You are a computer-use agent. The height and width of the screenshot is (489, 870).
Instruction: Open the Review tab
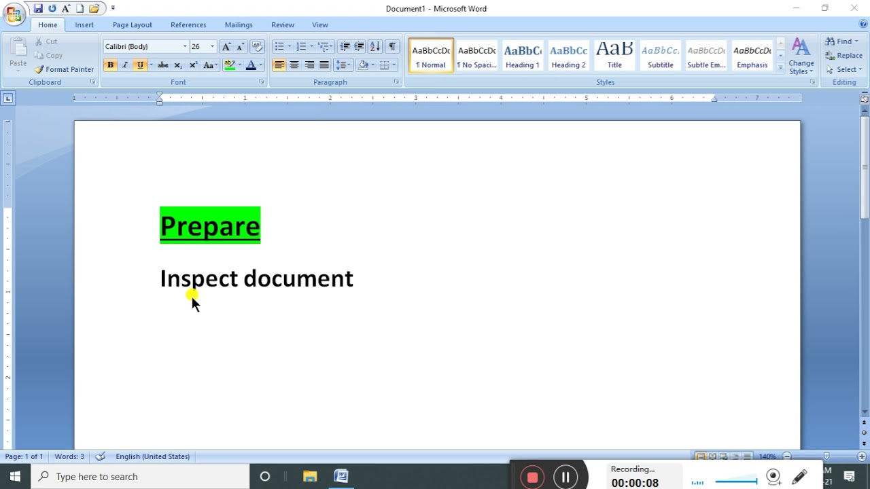(283, 24)
